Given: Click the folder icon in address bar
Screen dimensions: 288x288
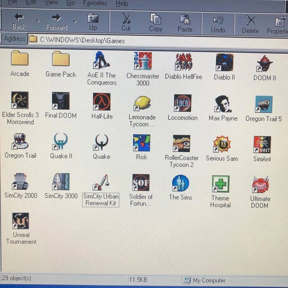Looking at the screenshot, I should coord(33,39).
